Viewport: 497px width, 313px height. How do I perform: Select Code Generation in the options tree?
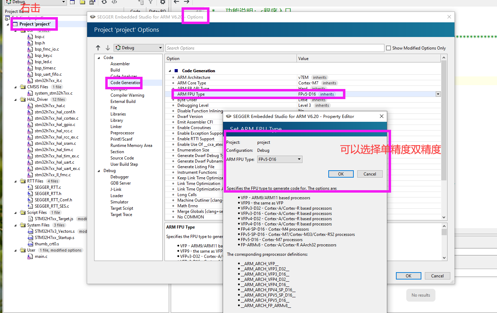coord(125,83)
